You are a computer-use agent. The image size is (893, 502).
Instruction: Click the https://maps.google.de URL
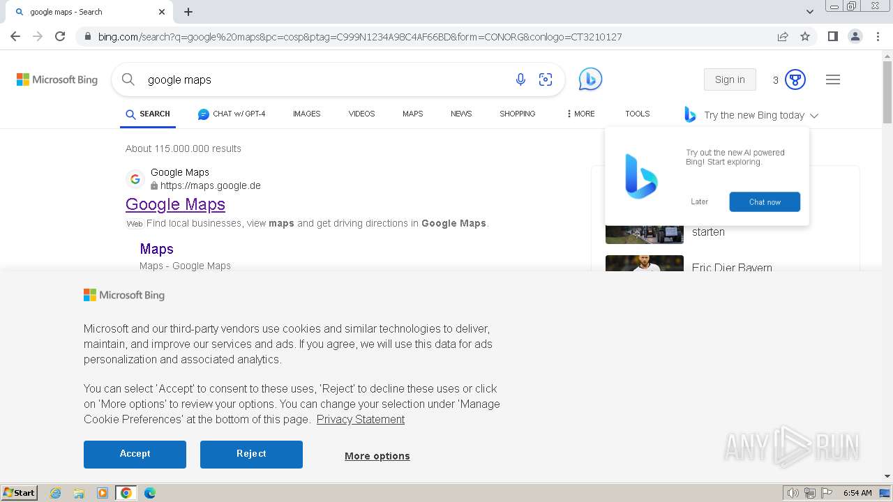[x=210, y=185]
